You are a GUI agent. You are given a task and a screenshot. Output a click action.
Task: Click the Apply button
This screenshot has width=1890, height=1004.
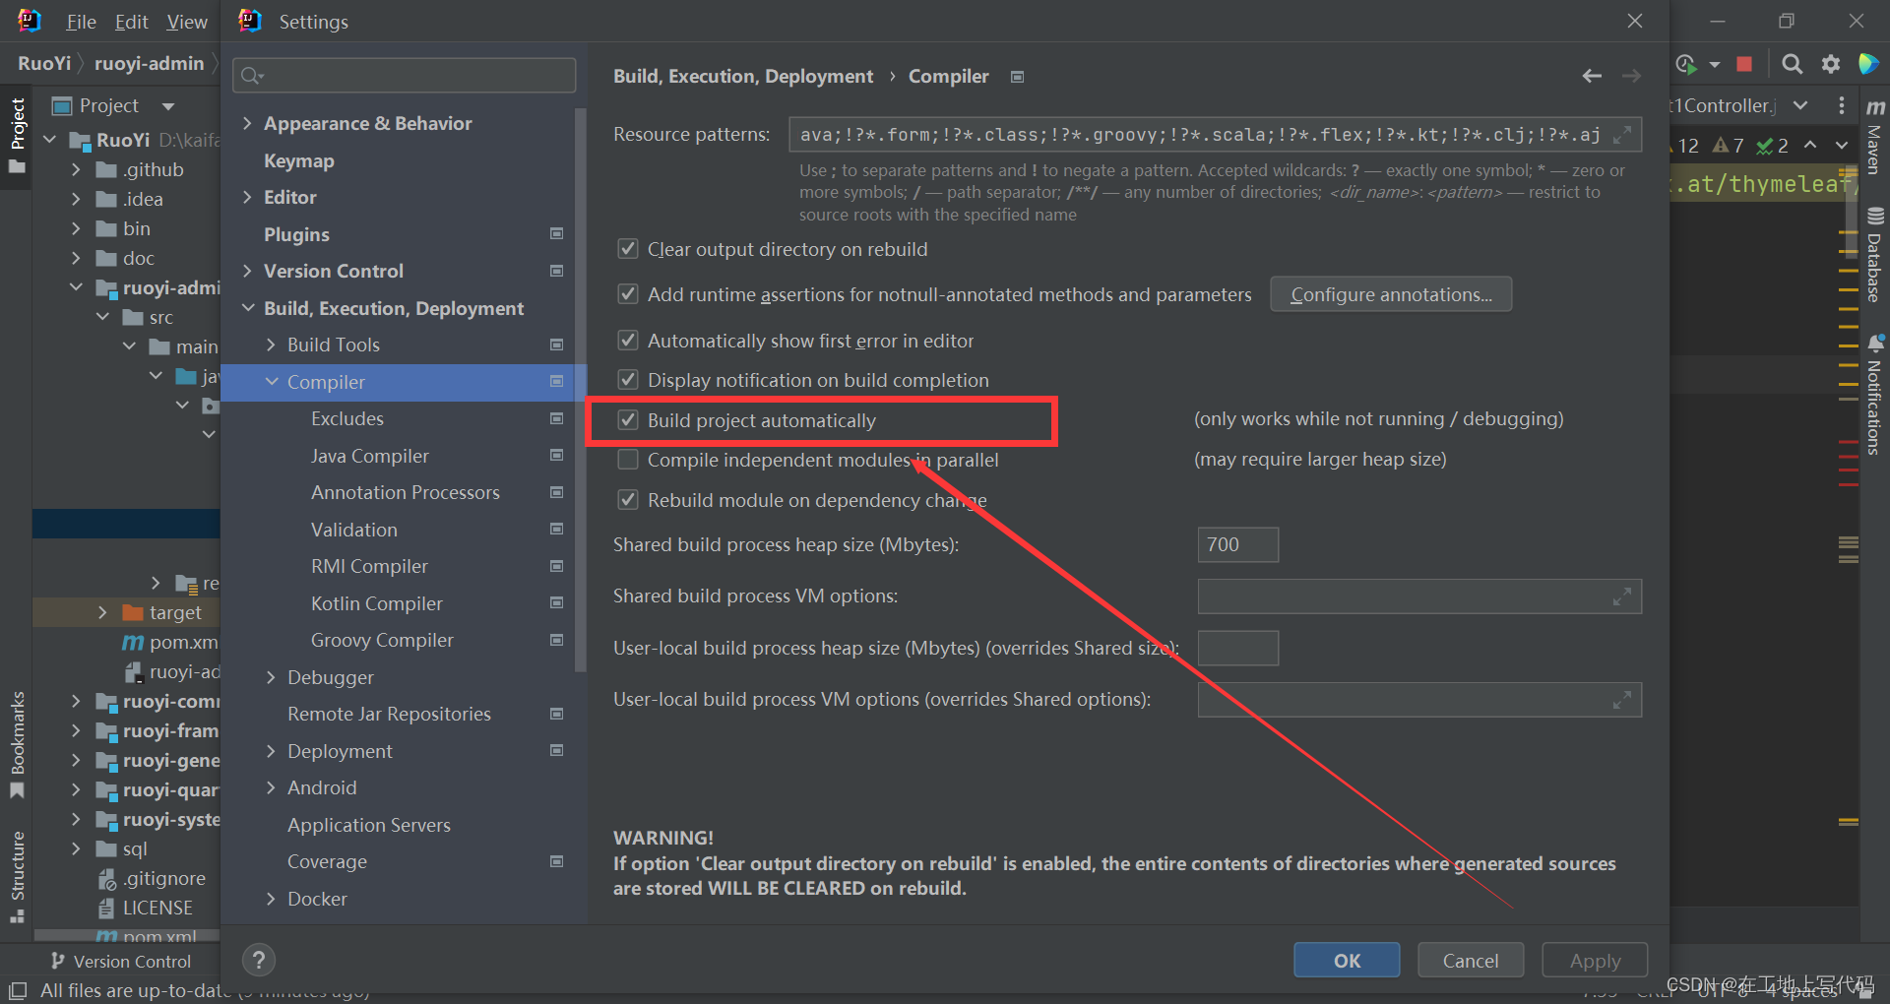click(x=1595, y=961)
